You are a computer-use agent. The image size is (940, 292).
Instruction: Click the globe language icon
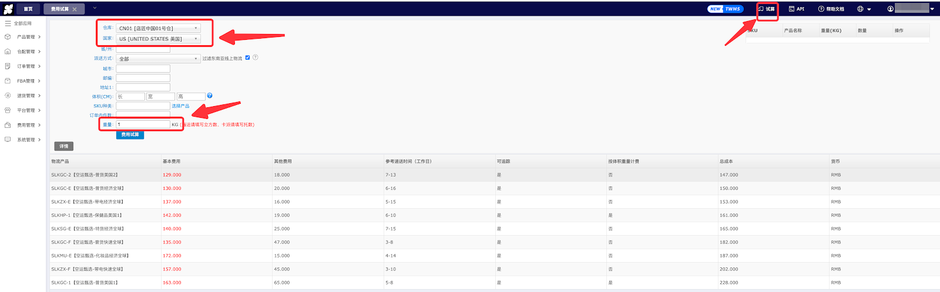coord(861,9)
